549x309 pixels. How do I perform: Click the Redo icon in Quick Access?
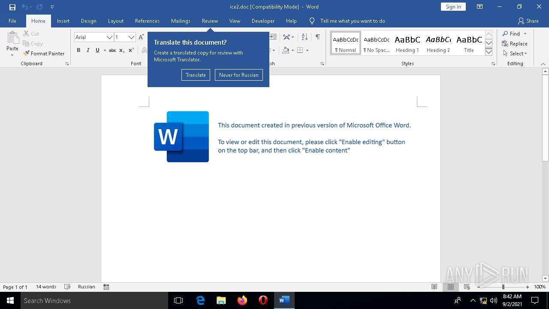39,7
